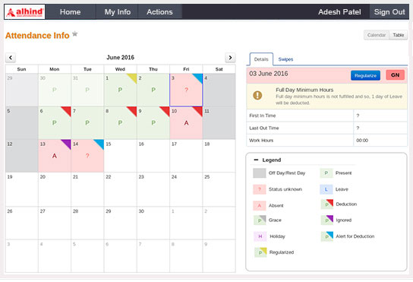The width and height of the screenshot is (413, 282).
Task: Select June 10 absent day cell
Action: tap(186, 123)
